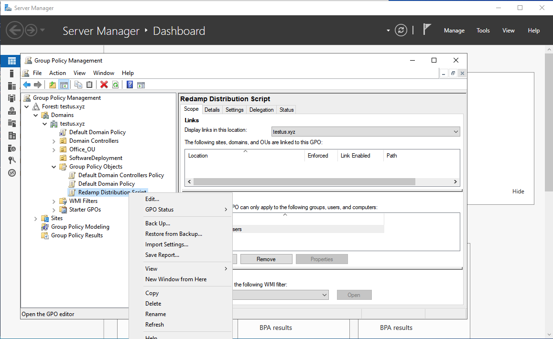Click the Up One Level folder icon
The image size is (553, 339).
pos(53,85)
